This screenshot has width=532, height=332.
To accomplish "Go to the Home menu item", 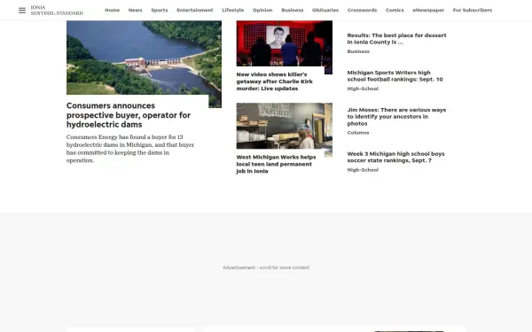I will click(x=113, y=10).
